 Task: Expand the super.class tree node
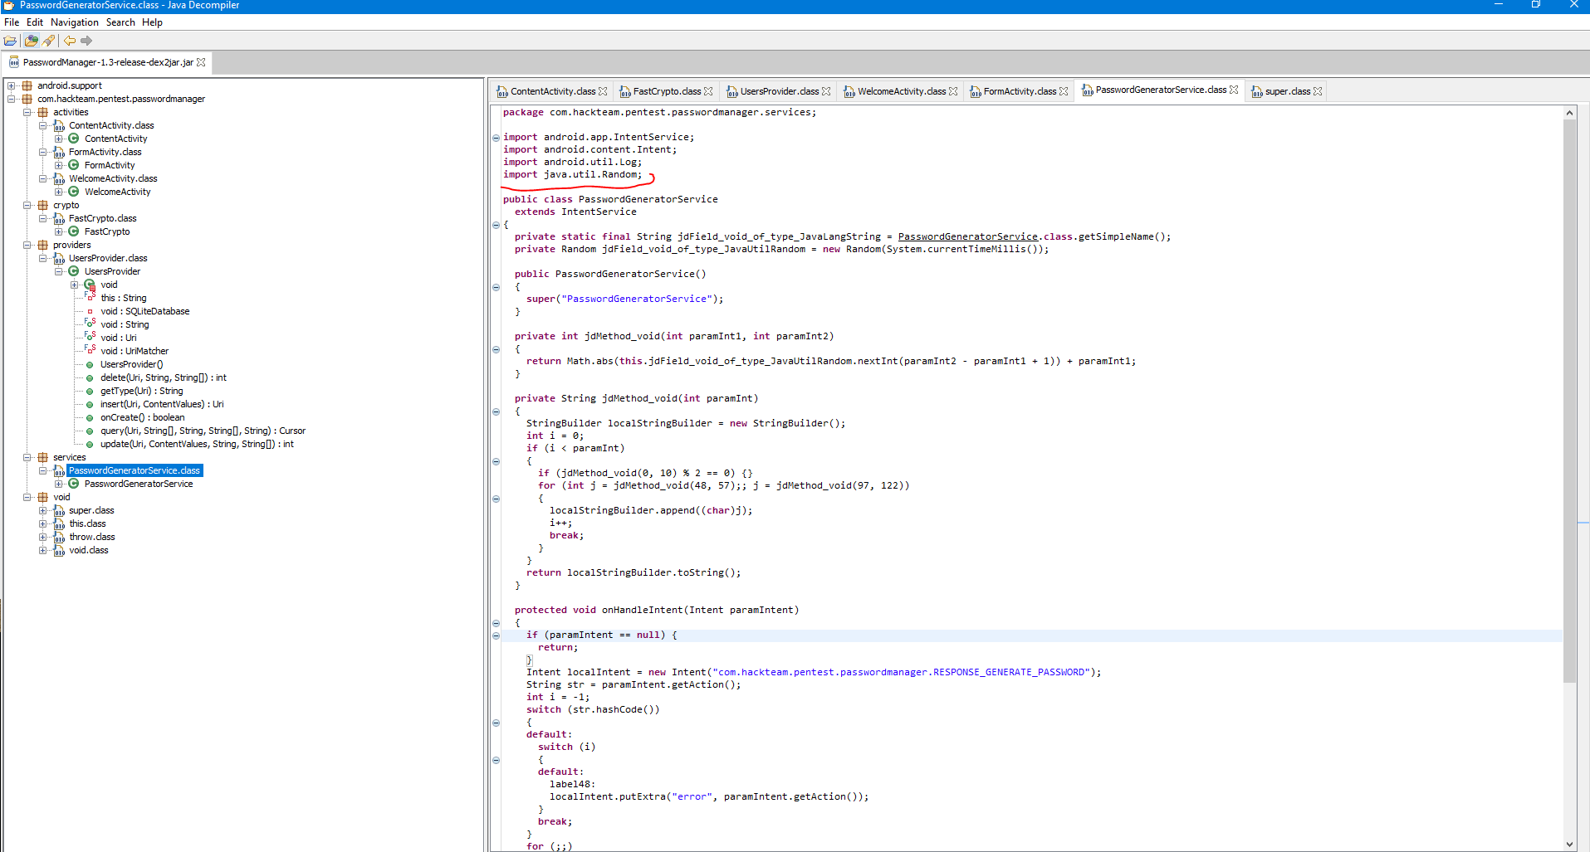[43, 510]
